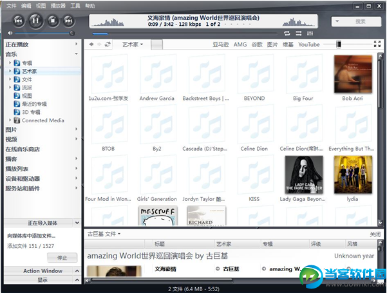Image resolution: width=387 pixels, height=293 pixels.
Task: Collapse the 音乐 section
Action: click(x=76, y=54)
